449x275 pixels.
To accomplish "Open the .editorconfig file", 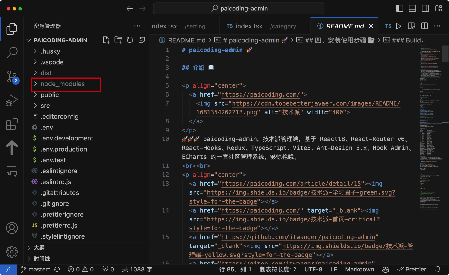I will tap(86, 117).
